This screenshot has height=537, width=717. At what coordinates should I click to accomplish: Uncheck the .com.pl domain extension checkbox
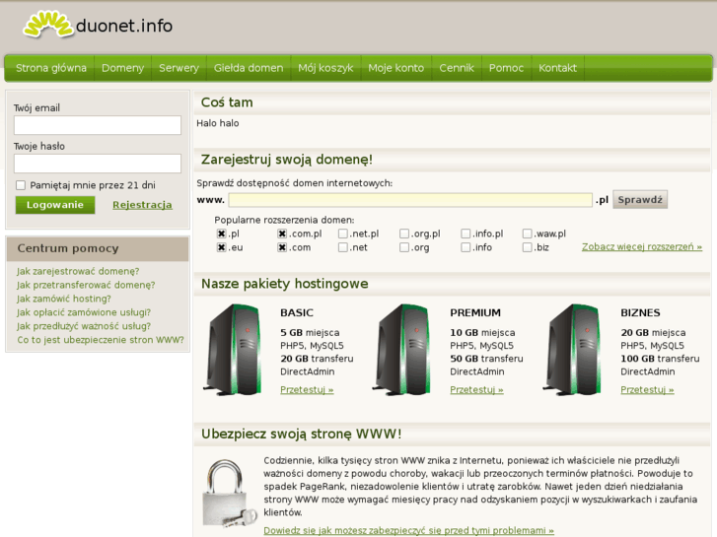[282, 234]
